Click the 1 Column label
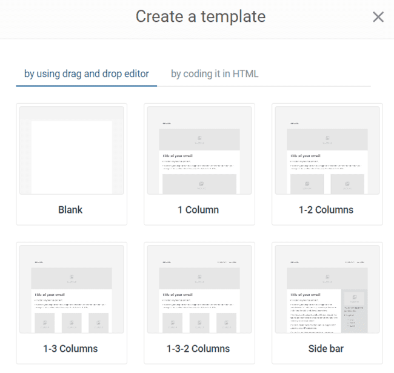This screenshot has width=394, height=373. click(x=198, y=210)
